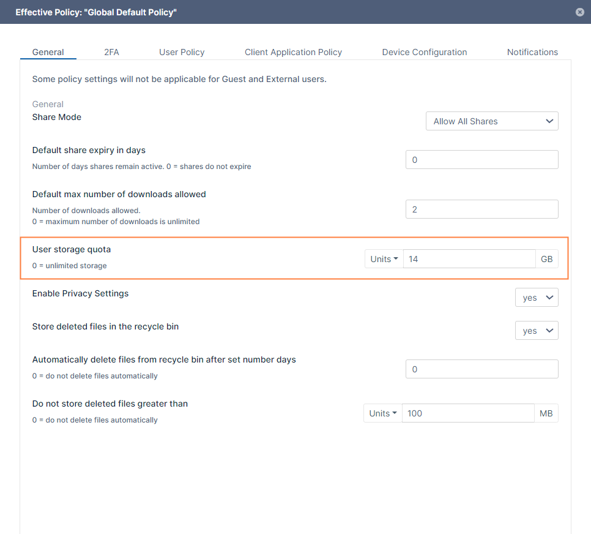Viewport: 591px width, 534px height.
Task: Click the deleted files size field showing 100
Action: 467,413
